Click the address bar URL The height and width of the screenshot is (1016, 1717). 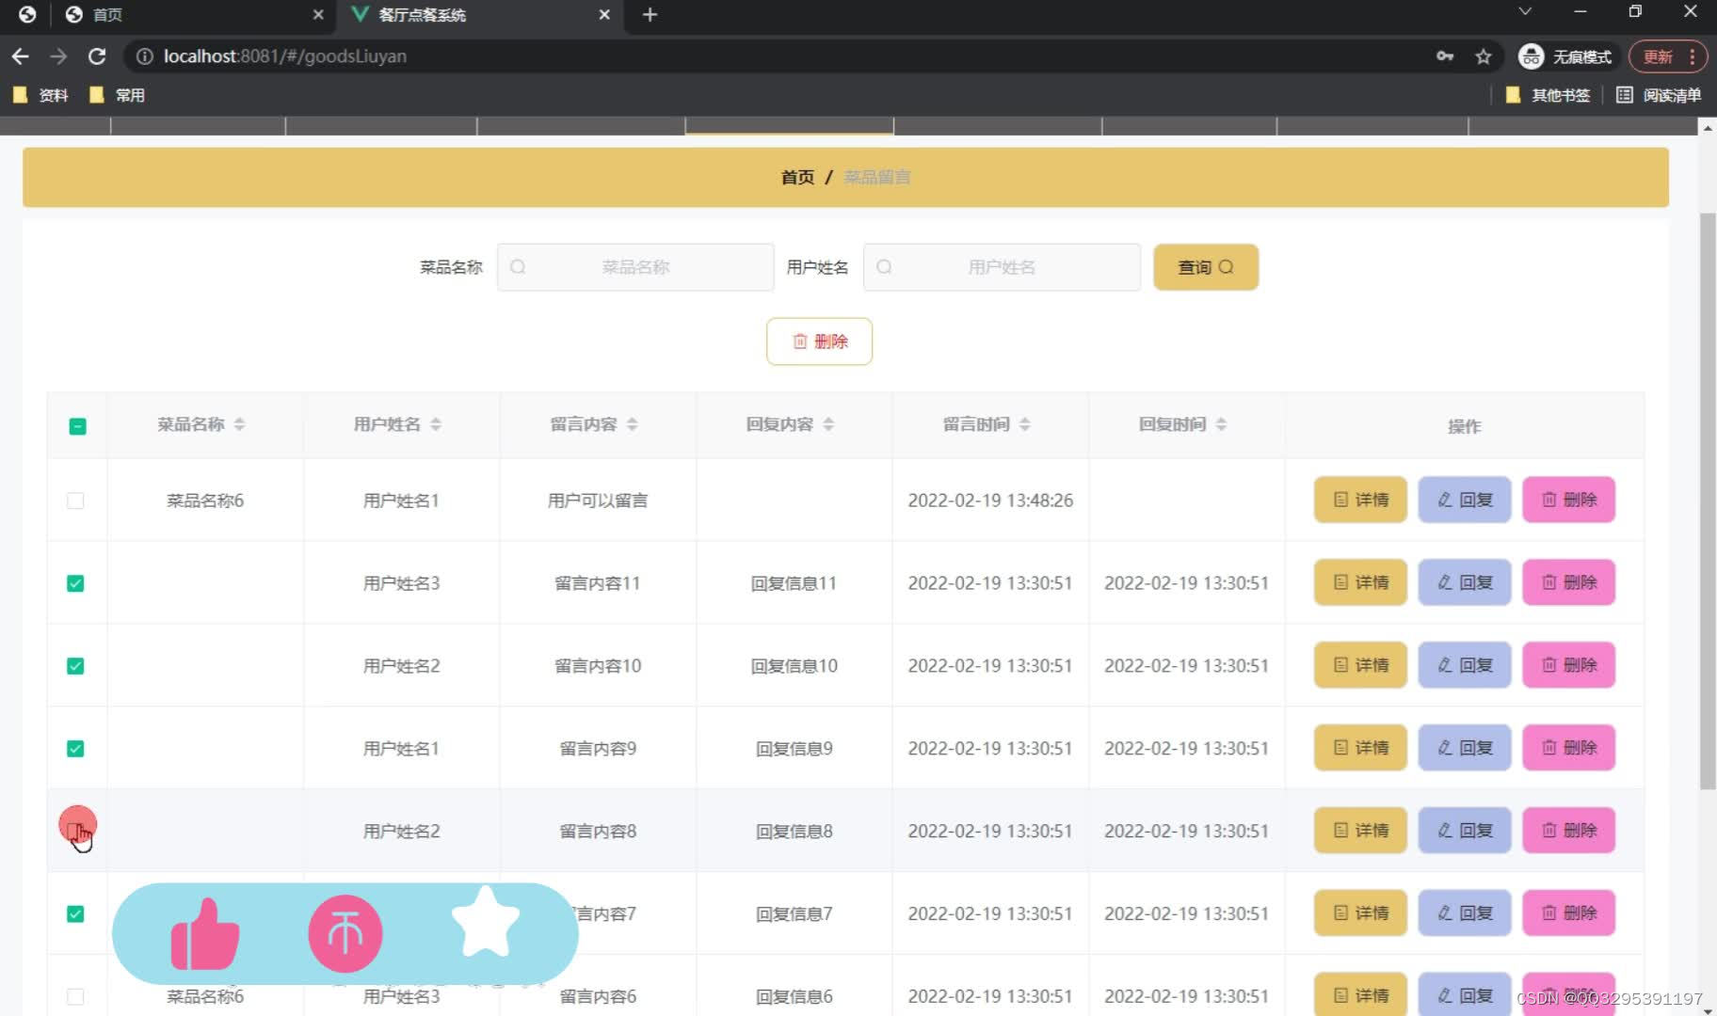point(284,56)
